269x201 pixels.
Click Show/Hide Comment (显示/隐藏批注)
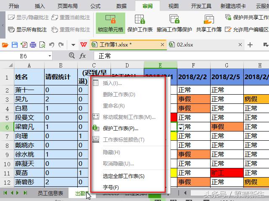(28, 17)
